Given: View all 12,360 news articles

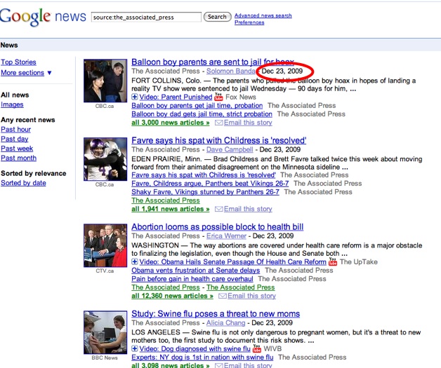Looking at the screenshot, I should point(173,296).
